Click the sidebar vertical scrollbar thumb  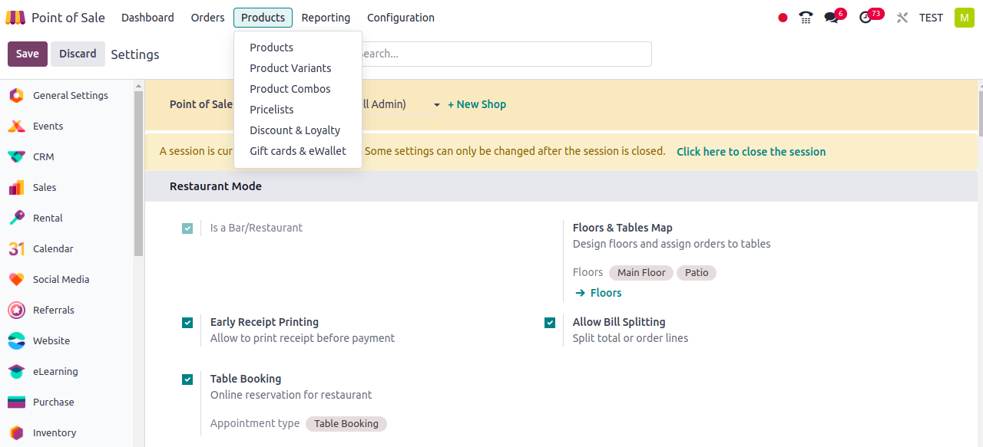click(138, 173)
